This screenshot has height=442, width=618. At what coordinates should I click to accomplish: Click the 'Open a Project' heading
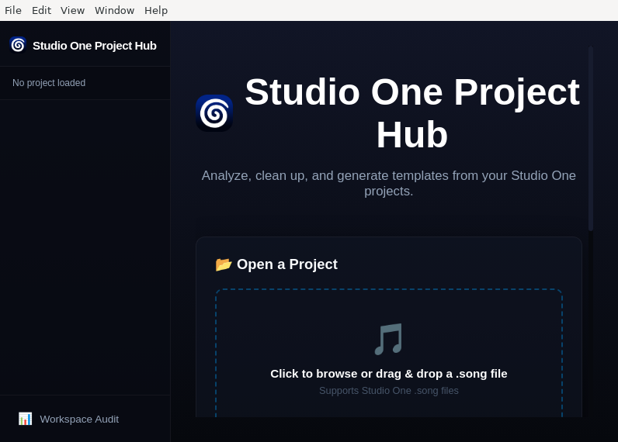[x=287, y=264]
